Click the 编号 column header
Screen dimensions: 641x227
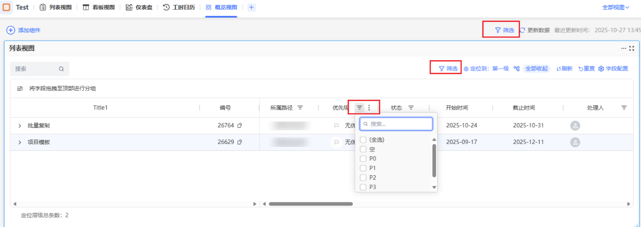225,108
